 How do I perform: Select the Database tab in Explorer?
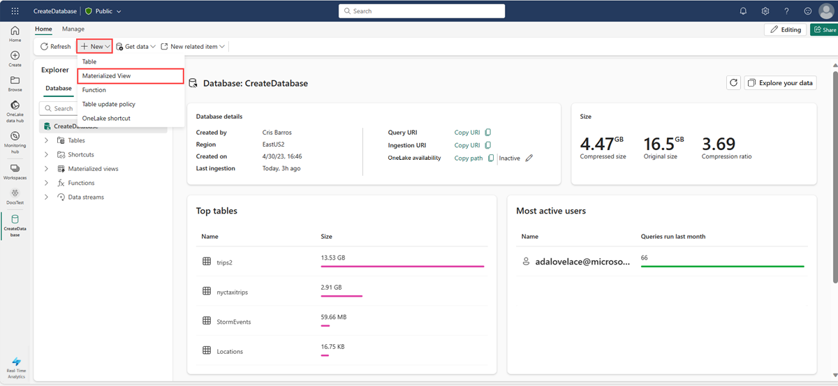[x=59, y=89]
